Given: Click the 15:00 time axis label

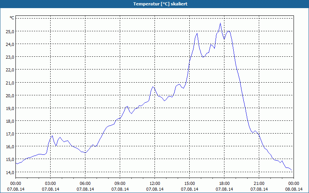Looking at the screenshot, I should (x=189, y=184).
